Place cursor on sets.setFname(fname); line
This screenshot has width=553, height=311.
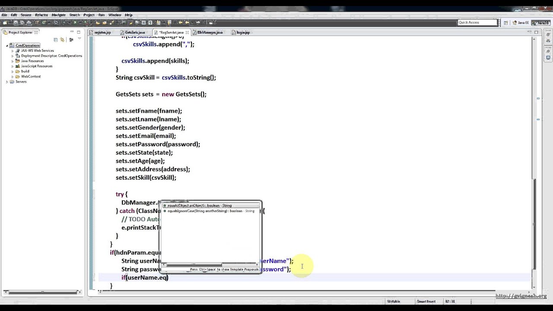coord(149,111)
